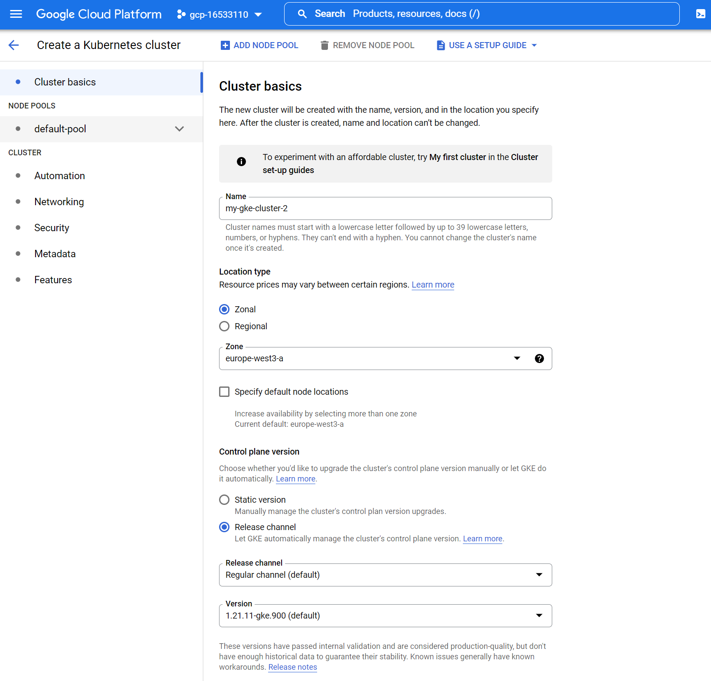Click the info icon in guide banner

click(242, 161)
